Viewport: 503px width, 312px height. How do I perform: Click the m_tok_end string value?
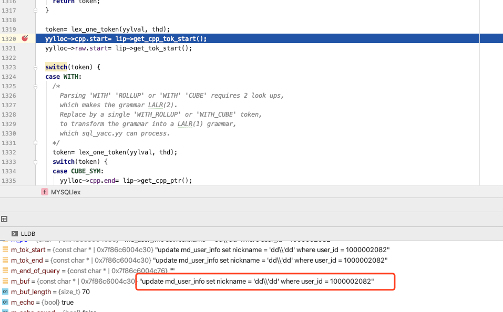point(271,261)
